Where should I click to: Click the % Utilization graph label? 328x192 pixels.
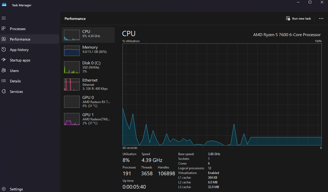pyautogui.click(x=131, y=41)
